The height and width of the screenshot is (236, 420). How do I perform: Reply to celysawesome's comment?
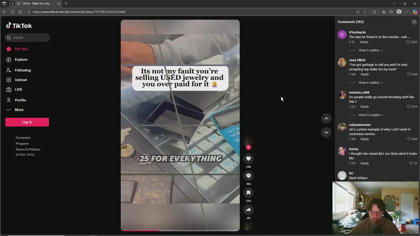click(365, 139)
